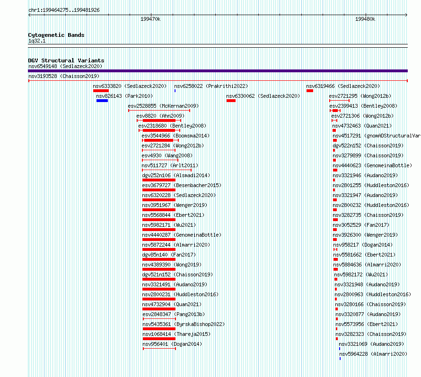The width and height of the screenshot is (421, 377).
Task: Open nsv4517291 gnomAD structural variant label
Action: click(x=377, y=136)
